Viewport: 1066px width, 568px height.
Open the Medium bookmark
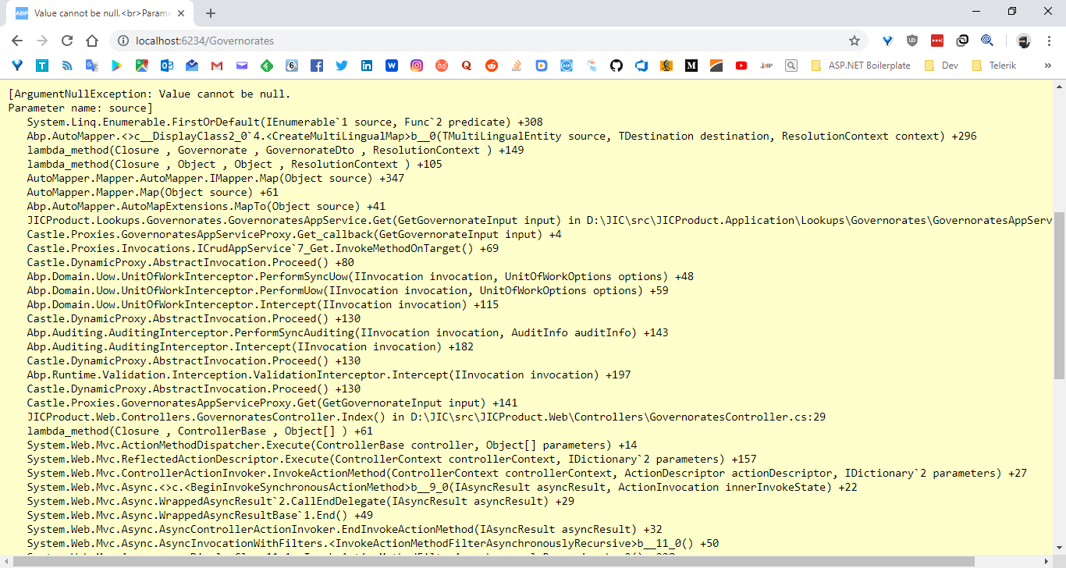[x=691, y=65]
